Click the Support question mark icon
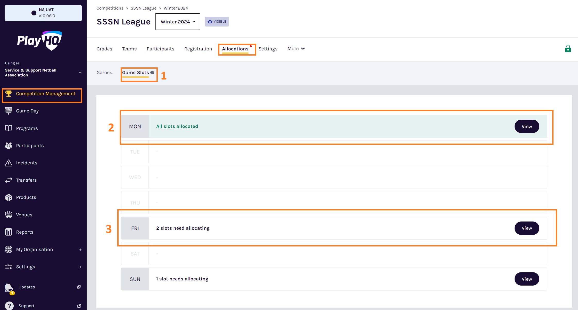578x310 pixels. (9, 306)
